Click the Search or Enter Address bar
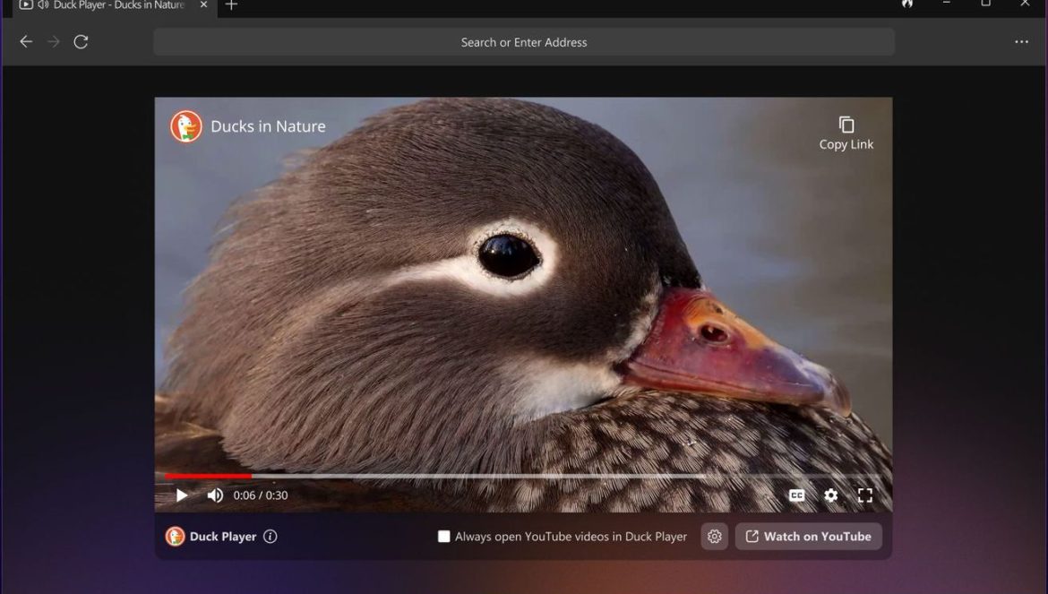Viewport: 1048px width, 594px height. pyautogui.click(x=524, y=42)
